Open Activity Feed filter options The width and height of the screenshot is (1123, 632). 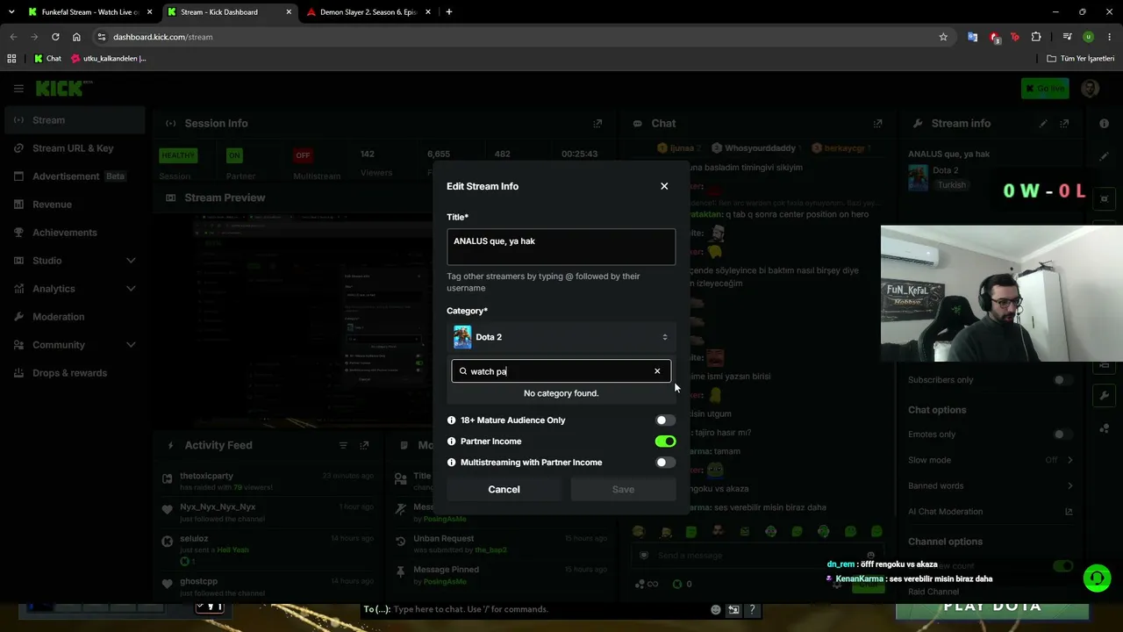point(343,446)
